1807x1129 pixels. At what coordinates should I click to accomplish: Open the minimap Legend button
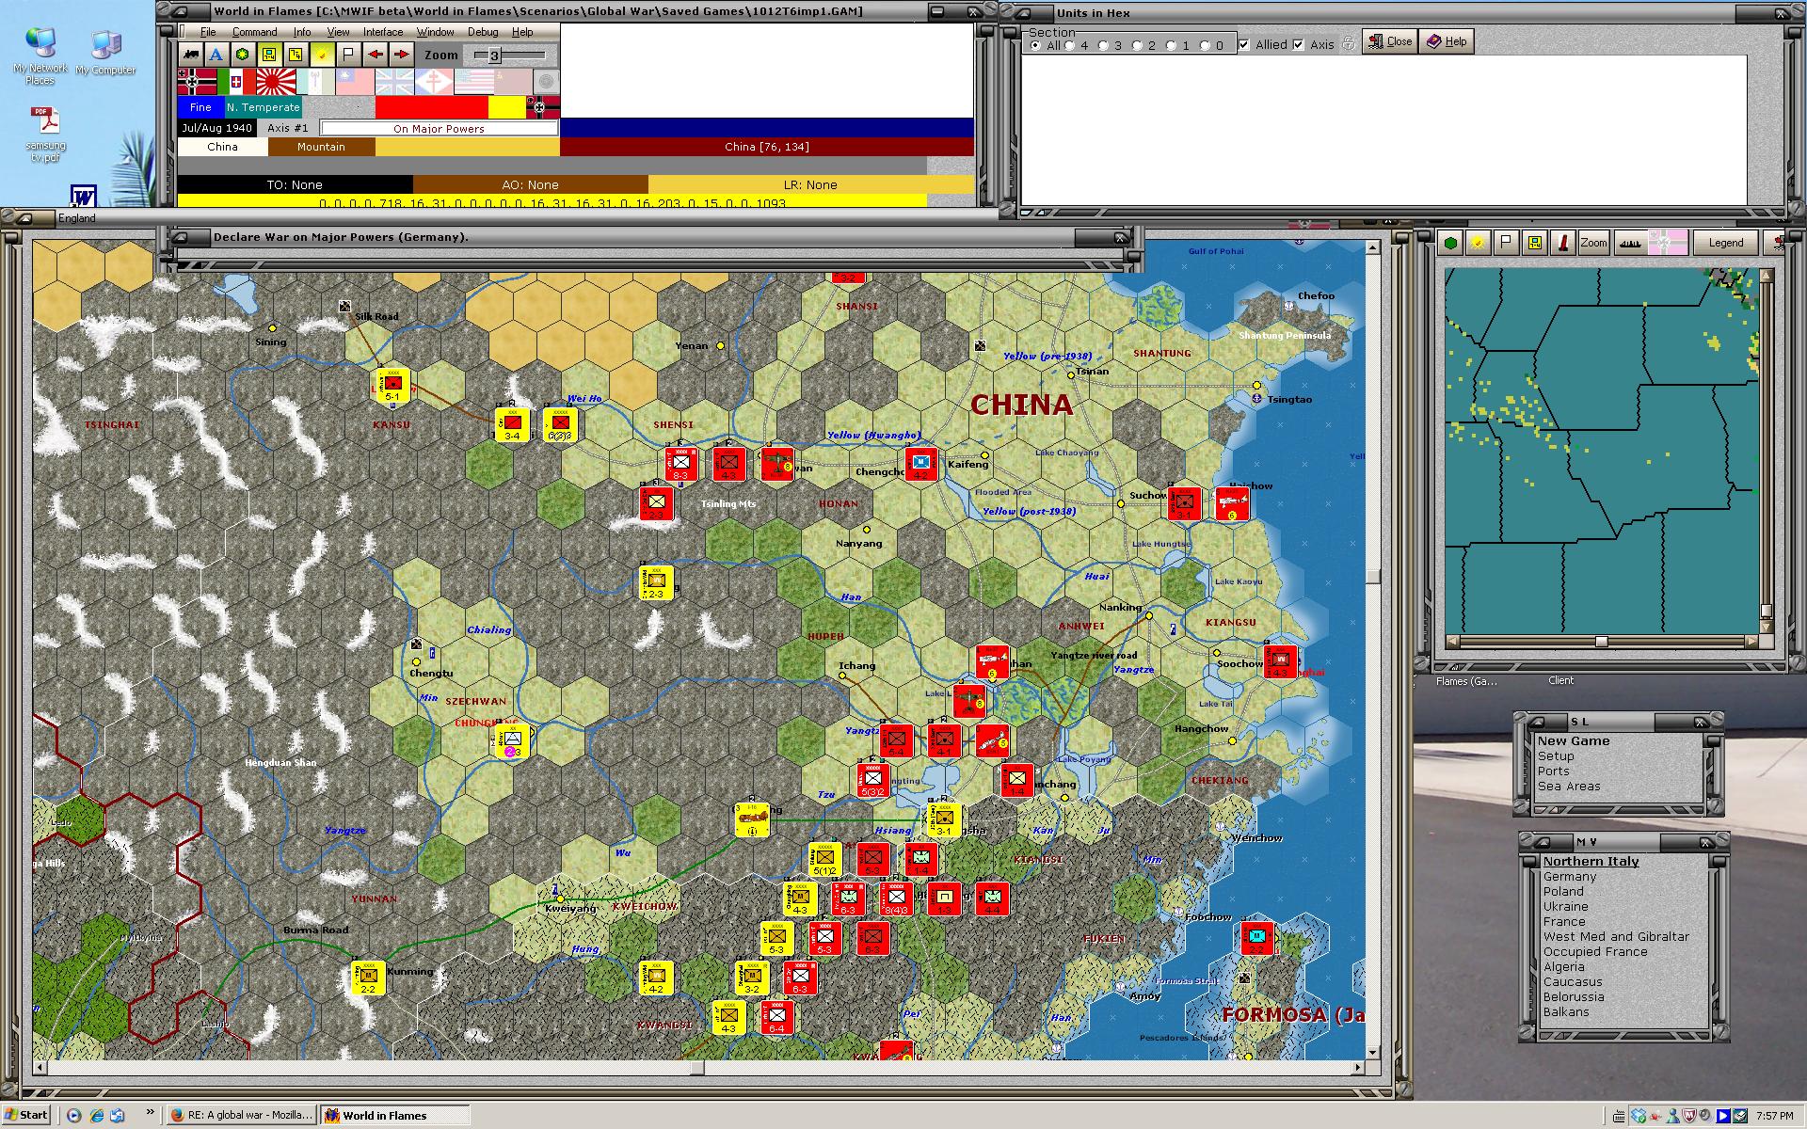click(1726, 243)
